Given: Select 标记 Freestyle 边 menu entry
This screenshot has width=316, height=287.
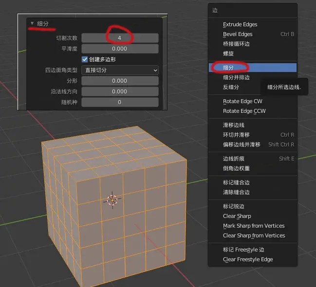Looking at the screenshot, I should [x=253, y=250].
